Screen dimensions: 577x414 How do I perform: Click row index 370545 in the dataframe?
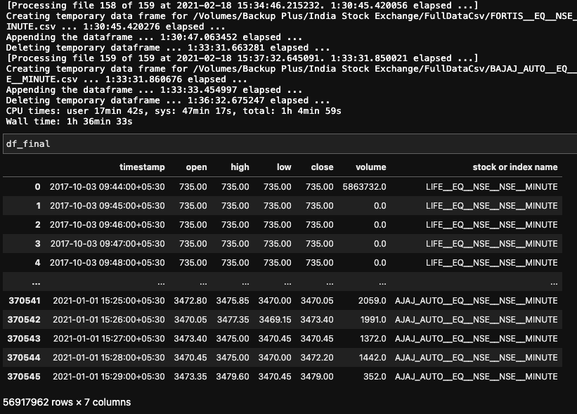point(25,377)
